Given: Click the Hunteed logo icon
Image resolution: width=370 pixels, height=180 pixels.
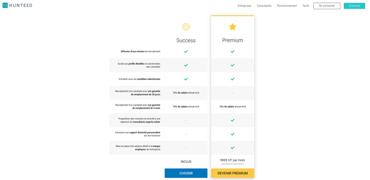Looking at the screenshot, I should point(5,5).
